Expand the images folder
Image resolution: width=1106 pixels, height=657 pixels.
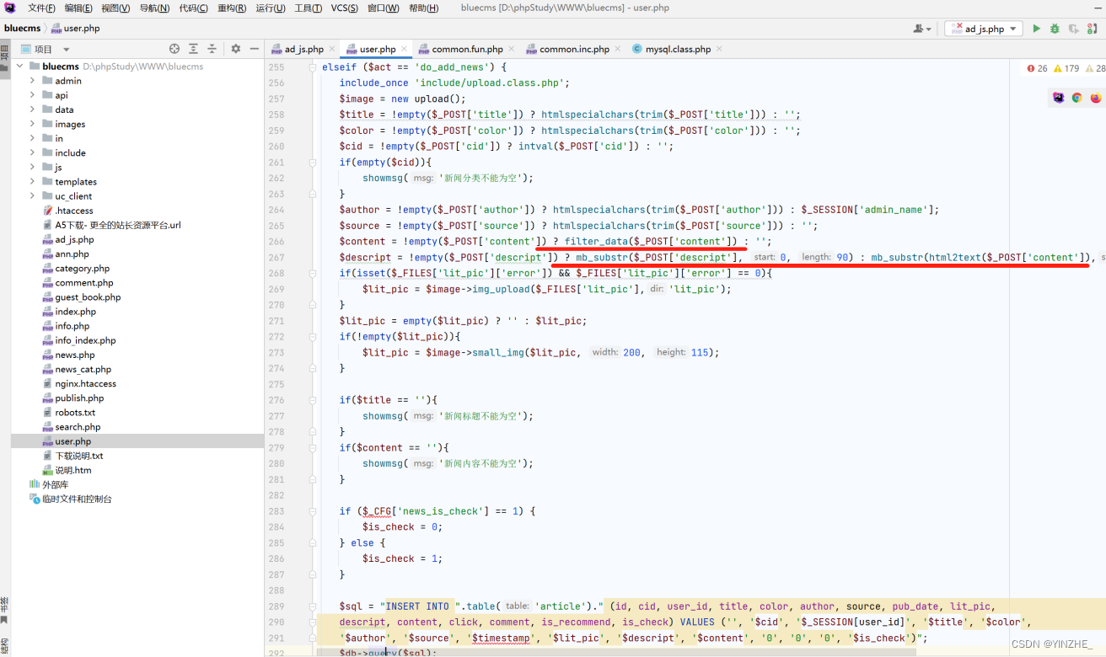32,124
